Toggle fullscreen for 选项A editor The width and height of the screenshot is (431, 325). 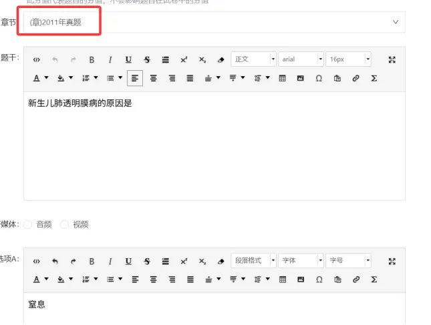click(392, 262)
